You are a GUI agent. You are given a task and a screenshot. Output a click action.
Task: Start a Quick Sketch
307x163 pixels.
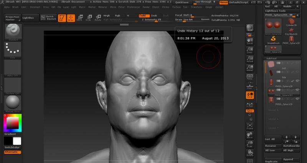click(x=49, y=18)
